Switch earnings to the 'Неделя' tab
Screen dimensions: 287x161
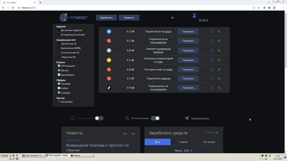click(183, 142)
